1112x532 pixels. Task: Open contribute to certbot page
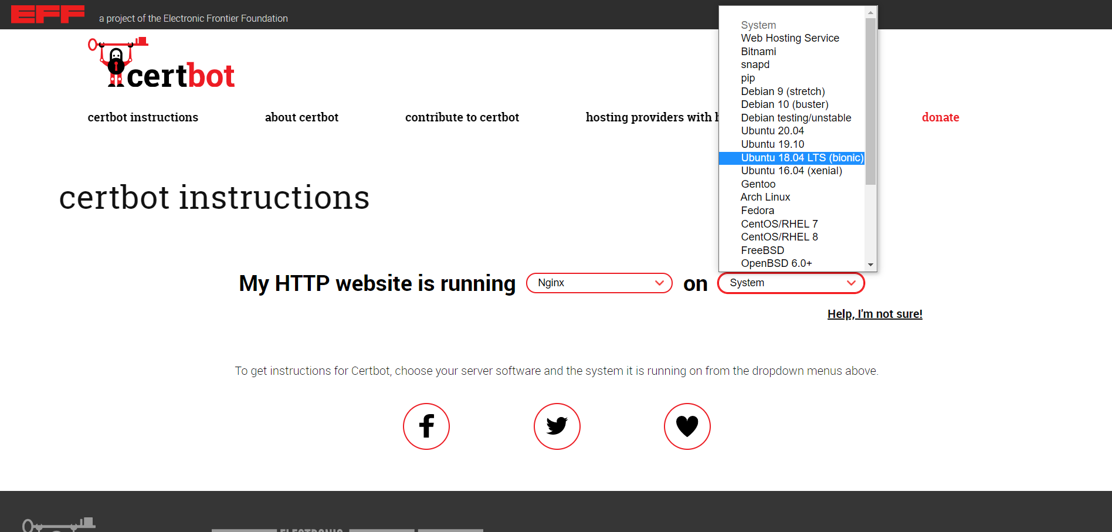[x=462, y=117]
